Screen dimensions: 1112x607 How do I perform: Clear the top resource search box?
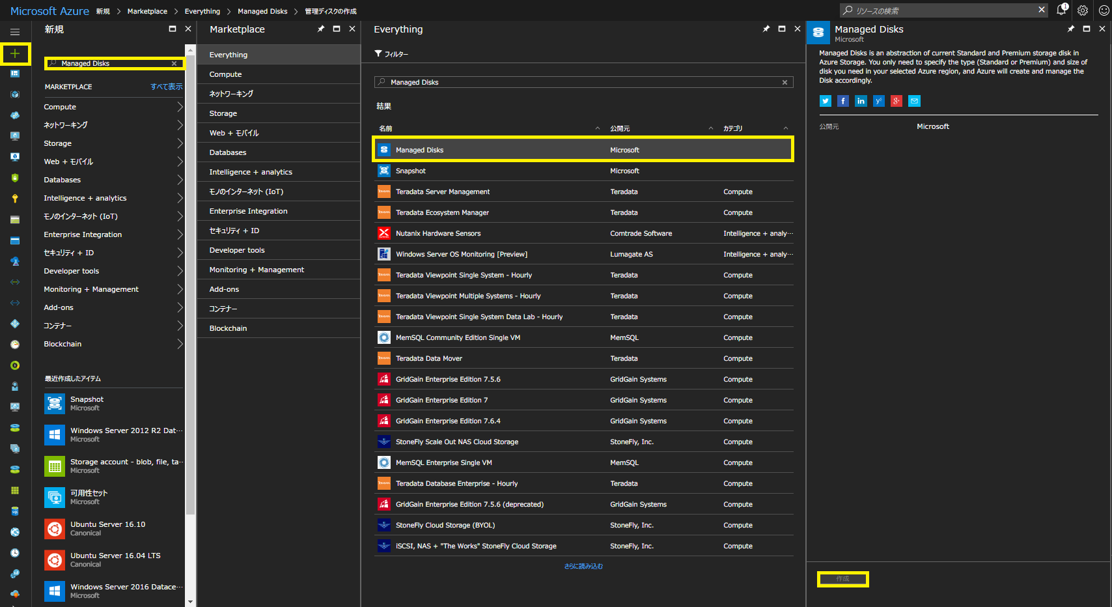tap(1042, 10)
